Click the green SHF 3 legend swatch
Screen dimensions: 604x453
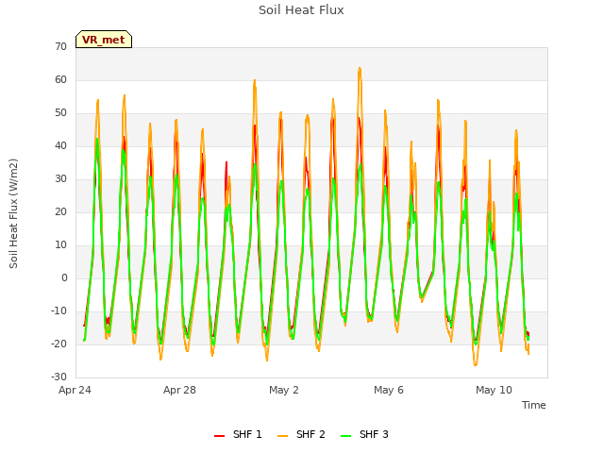[346, 436]
